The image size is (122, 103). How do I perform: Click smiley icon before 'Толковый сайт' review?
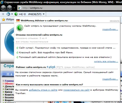coord(17,57)
